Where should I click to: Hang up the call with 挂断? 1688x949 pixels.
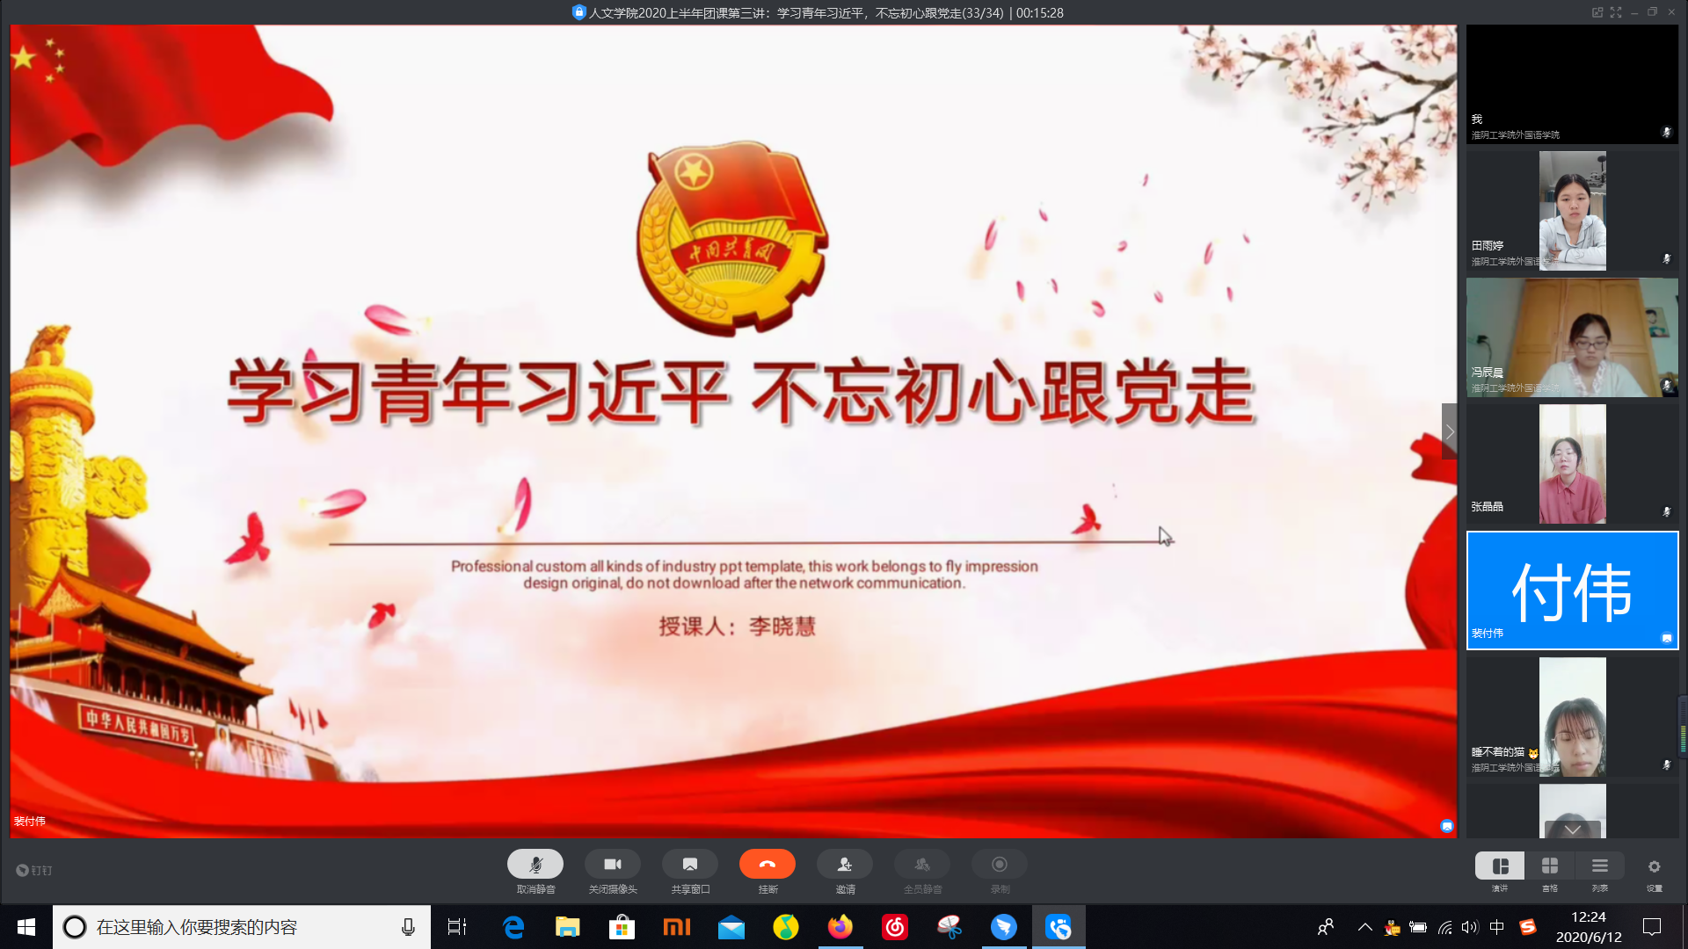tap(768, 865)
